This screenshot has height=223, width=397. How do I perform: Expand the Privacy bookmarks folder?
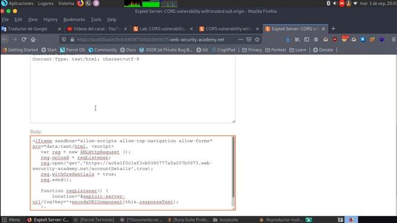pos(252,50)
